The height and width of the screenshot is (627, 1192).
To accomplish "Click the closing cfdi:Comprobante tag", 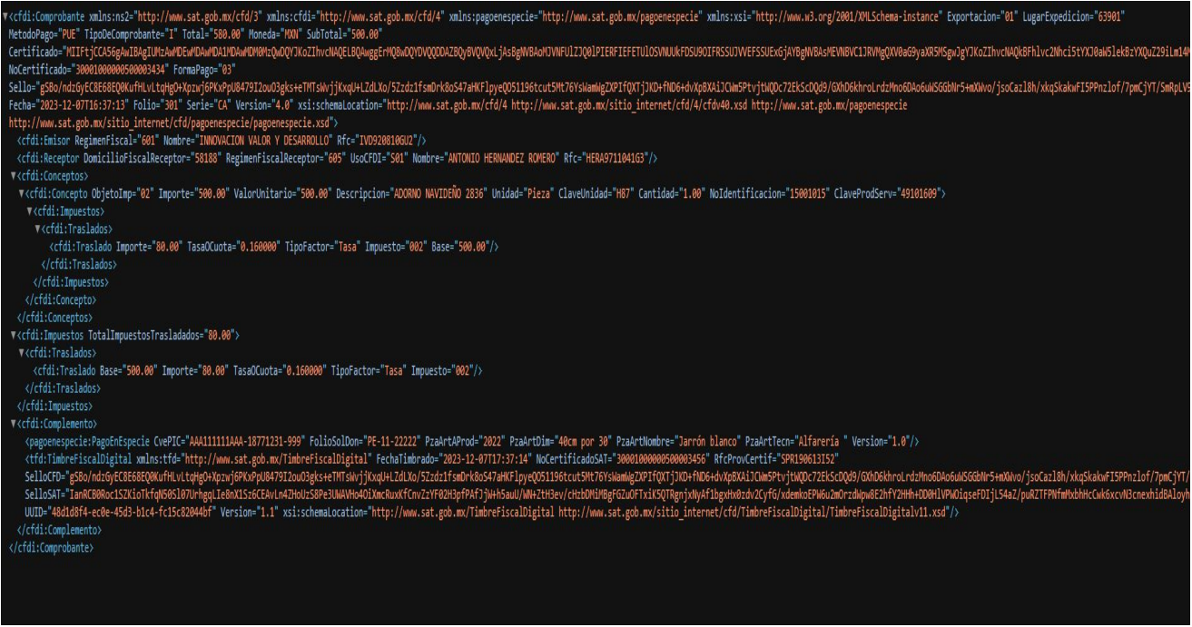I will click(51, 548).
